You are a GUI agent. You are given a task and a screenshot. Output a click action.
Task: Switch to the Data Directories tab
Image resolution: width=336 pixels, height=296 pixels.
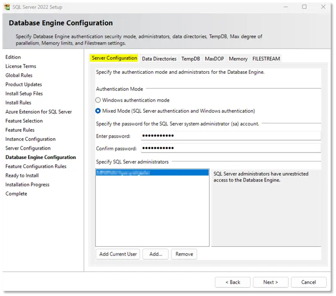pos(159,59)
